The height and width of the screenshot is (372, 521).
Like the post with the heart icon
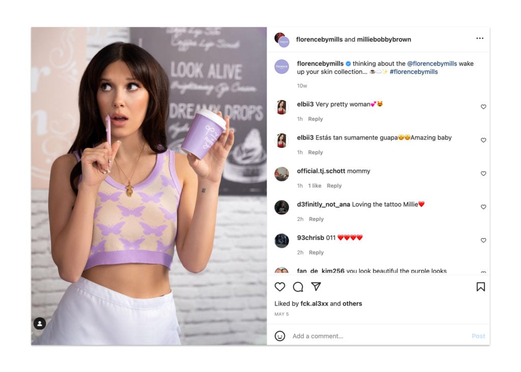coord(280,287)
